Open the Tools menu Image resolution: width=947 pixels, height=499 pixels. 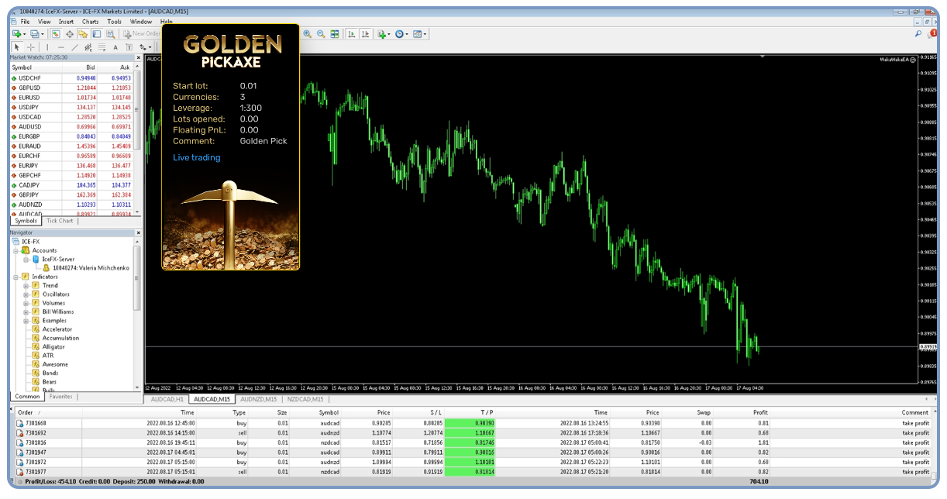tap(114, 22)
